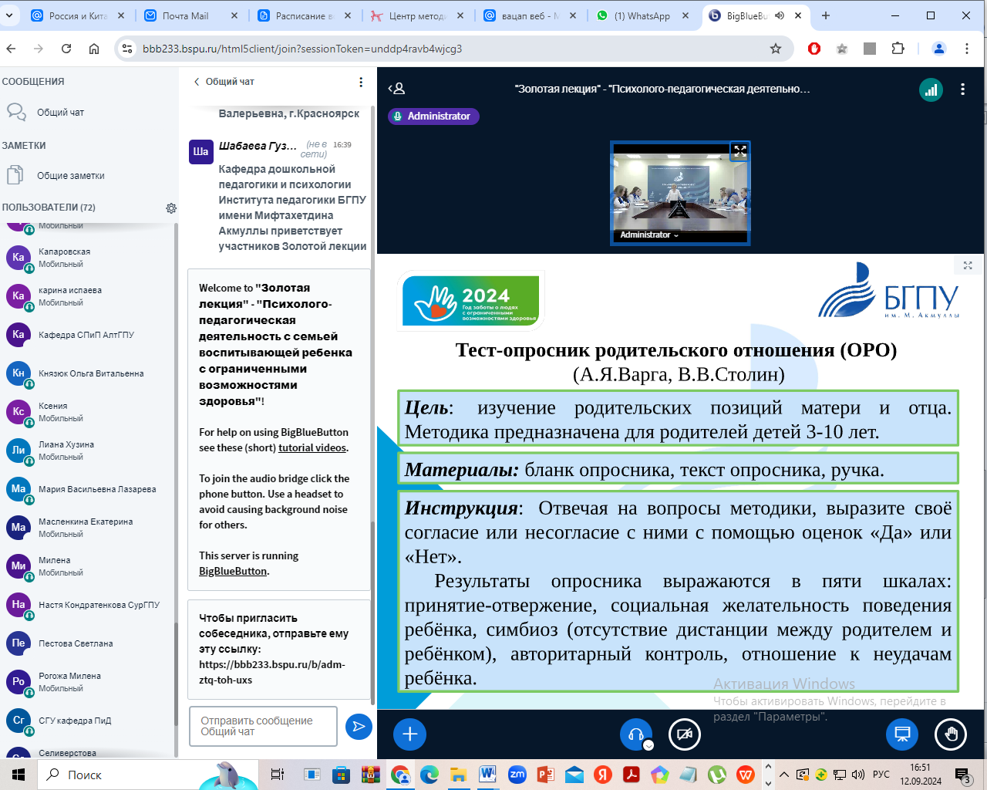Click the blue plus actions button
987x790 pixels.
point(409,734)
